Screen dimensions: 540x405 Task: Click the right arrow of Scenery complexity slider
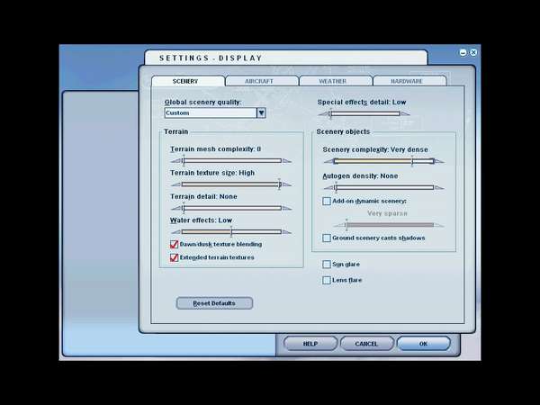click(439, 161)
